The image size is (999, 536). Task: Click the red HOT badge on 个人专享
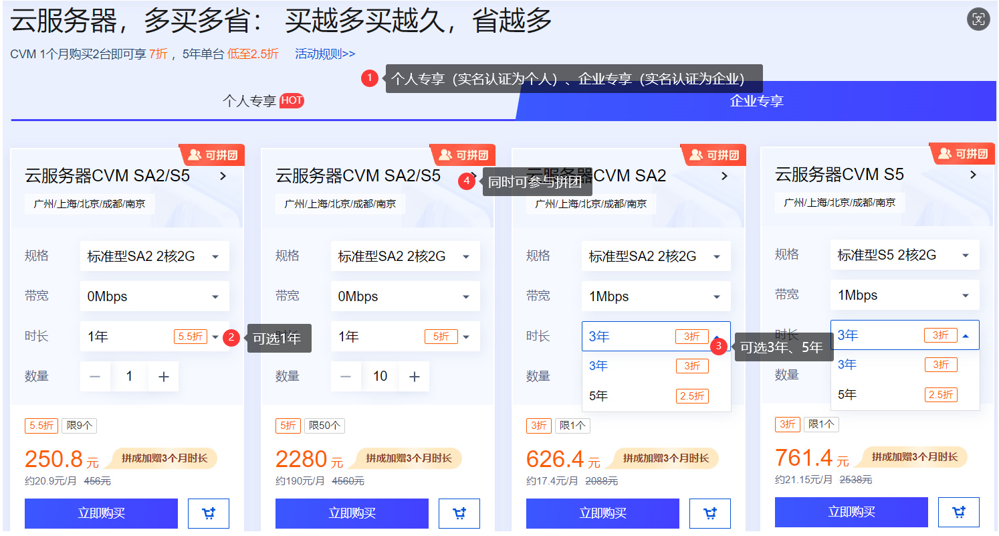[292, 100]
